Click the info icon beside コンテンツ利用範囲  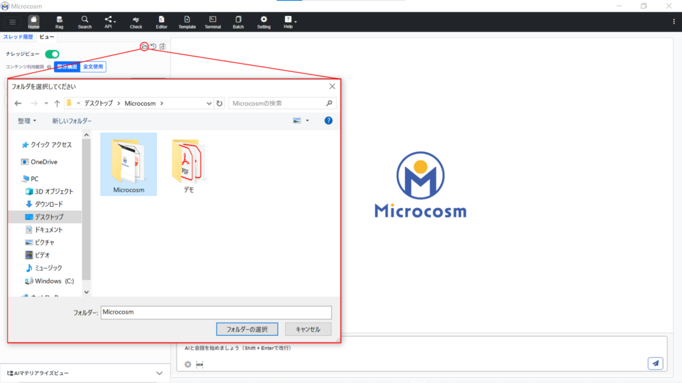pyautogui.click(x=49, y=67)
